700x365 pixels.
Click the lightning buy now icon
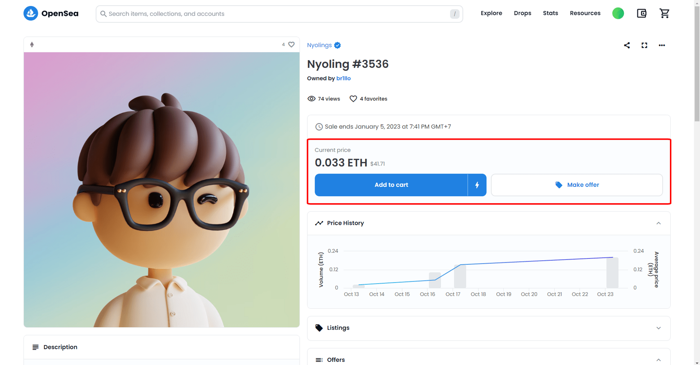click(477, 185)
